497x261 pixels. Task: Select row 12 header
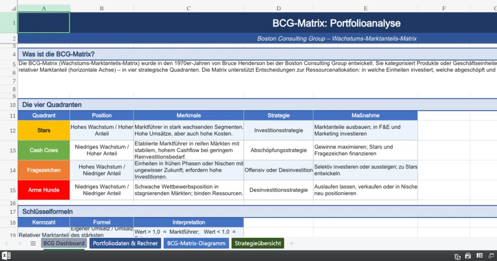coord(9,130)
